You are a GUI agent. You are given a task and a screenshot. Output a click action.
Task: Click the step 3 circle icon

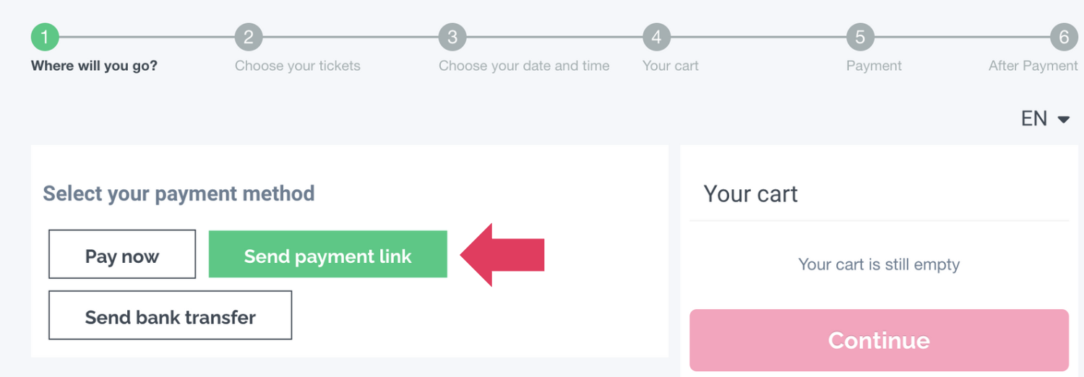point(452,38)
